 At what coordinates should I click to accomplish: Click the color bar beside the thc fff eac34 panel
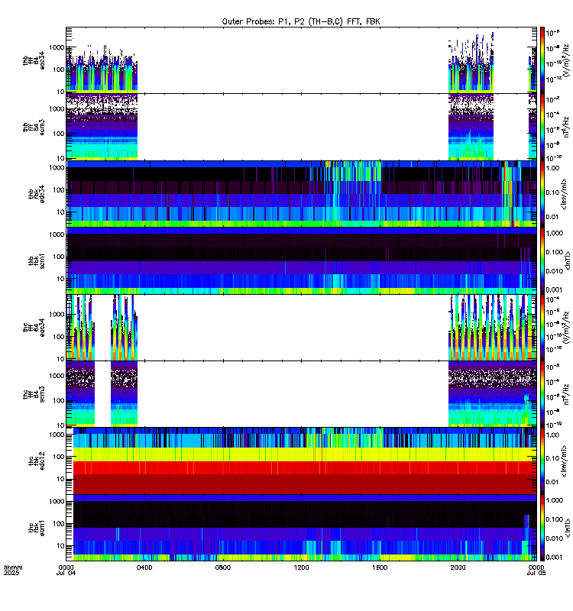click(x=542, y=328)
